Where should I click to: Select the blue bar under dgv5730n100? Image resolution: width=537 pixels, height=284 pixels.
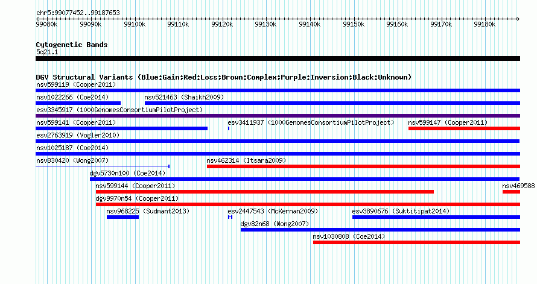coord(305,179)
